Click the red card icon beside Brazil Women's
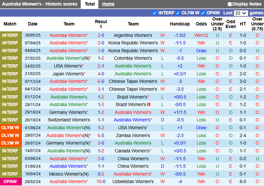 coord(149,104)
